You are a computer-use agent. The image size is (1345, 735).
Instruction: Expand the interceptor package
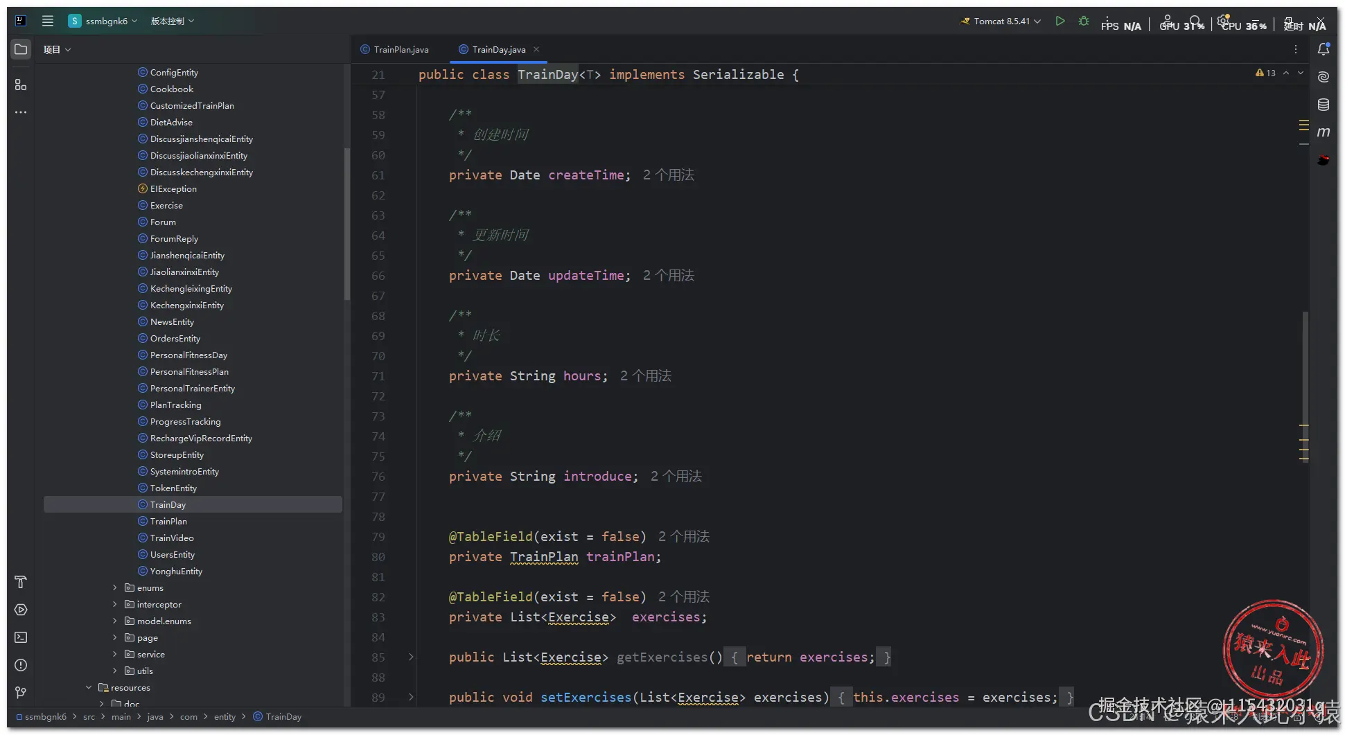click(x=115, y=604)
